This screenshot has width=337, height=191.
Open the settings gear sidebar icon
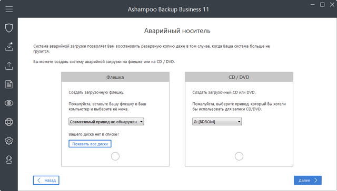click(x=9, y=141)
